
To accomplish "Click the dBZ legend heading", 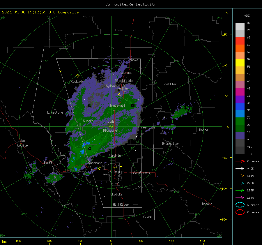I will [247, 15].
